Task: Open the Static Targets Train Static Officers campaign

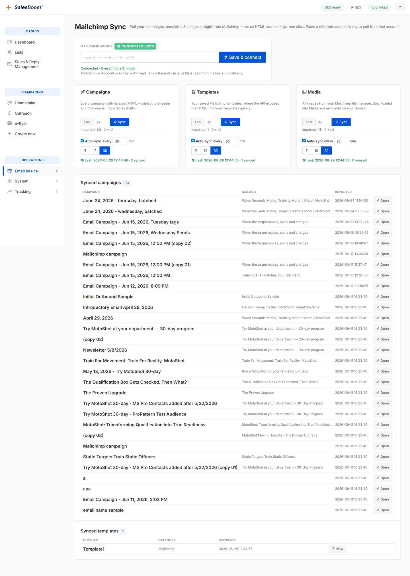Action: [383, 457]
